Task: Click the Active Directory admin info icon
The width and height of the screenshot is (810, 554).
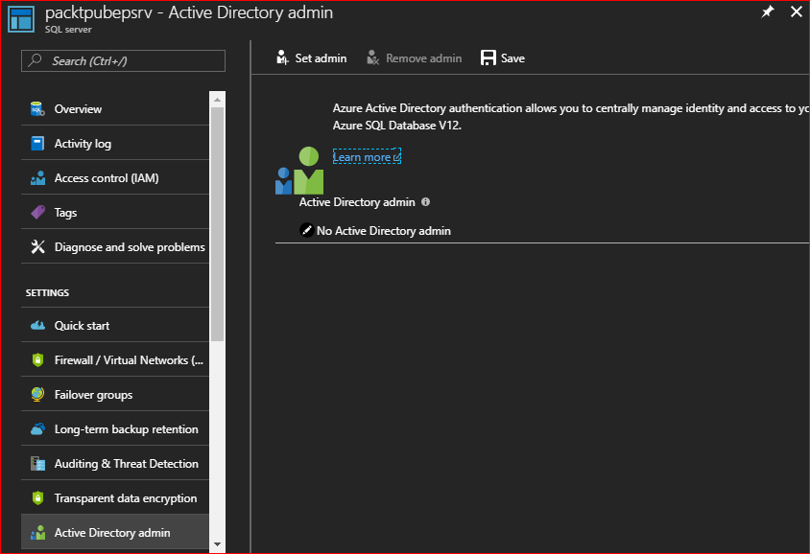Action: pos(426,201)
